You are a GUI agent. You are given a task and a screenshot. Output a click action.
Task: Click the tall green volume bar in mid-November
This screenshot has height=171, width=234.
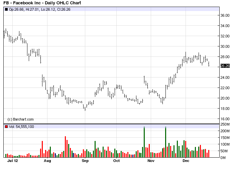(166, 142)
